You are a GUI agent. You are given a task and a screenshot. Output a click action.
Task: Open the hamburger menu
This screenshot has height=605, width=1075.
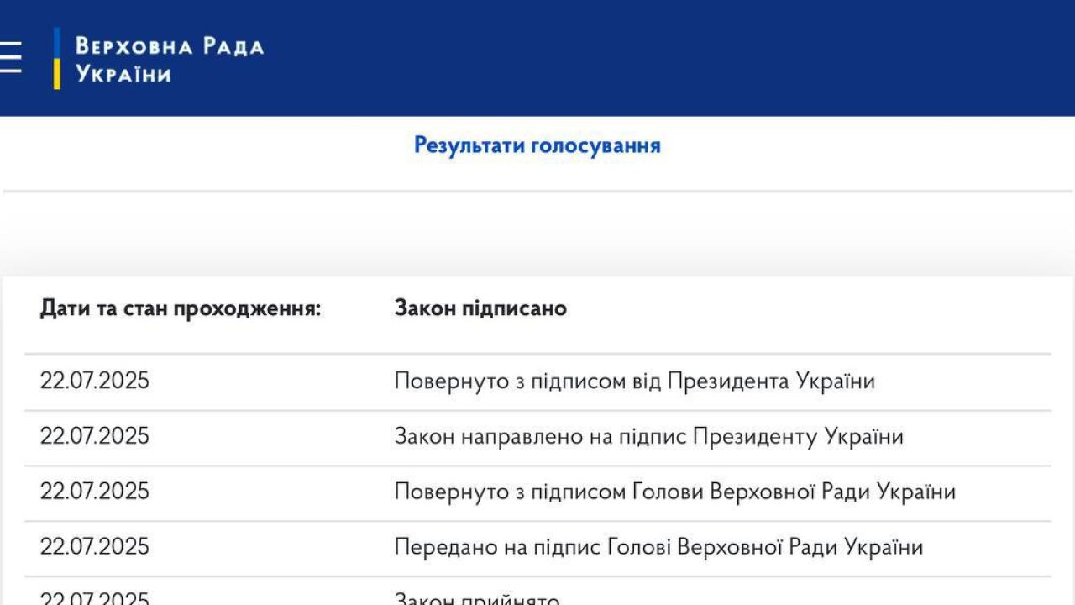(x=10, y=57)
